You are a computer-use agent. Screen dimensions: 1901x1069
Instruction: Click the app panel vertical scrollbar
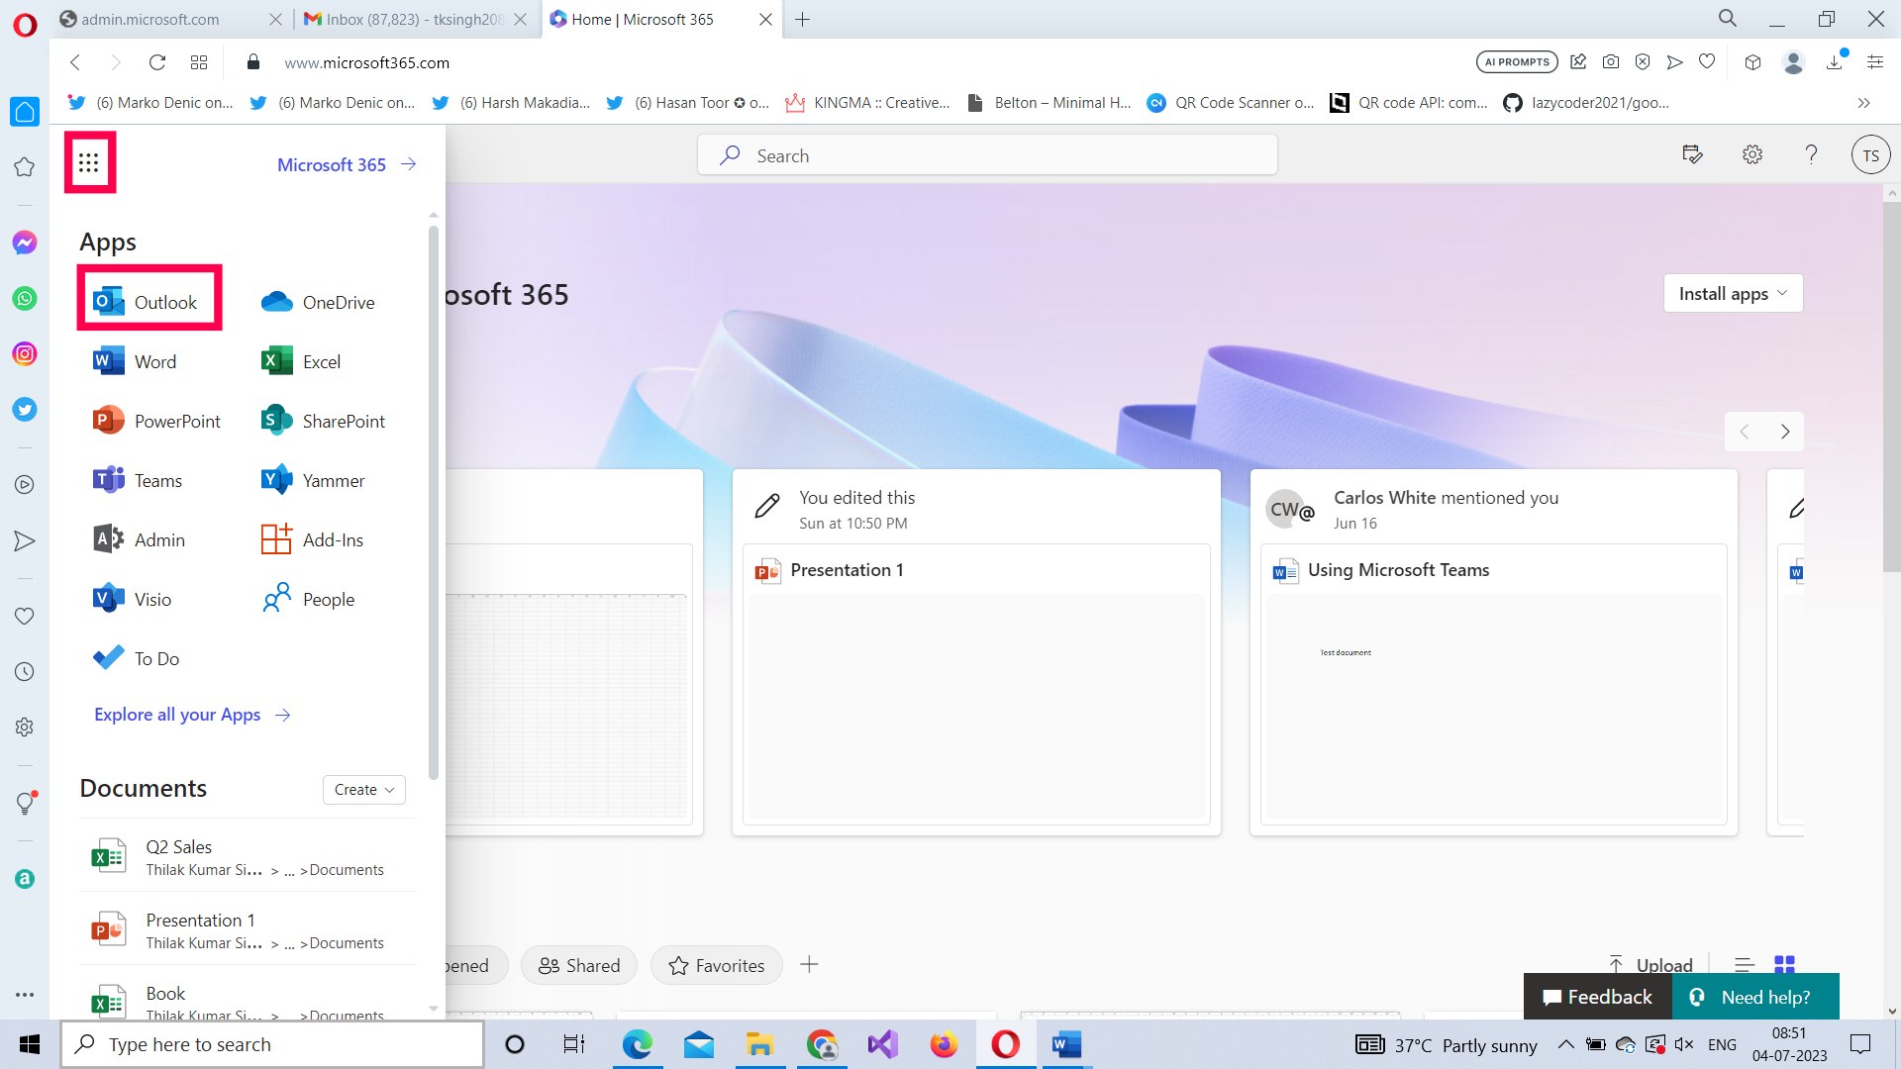click(x=434, y=503)
